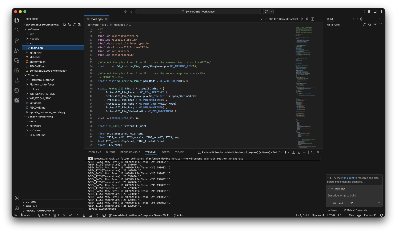Switch to the Ports panel tab

point(166,152)
